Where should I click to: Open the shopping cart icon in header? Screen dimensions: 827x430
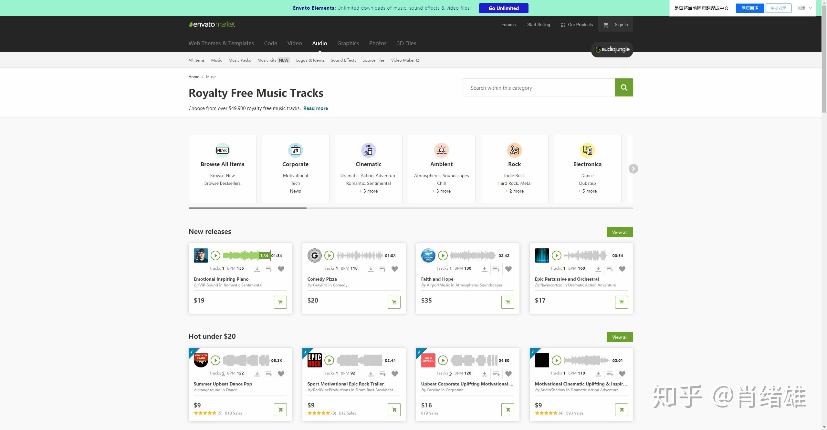[x=606, y=25]
